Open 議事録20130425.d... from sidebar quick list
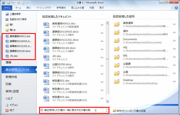 tap(19, 41)
